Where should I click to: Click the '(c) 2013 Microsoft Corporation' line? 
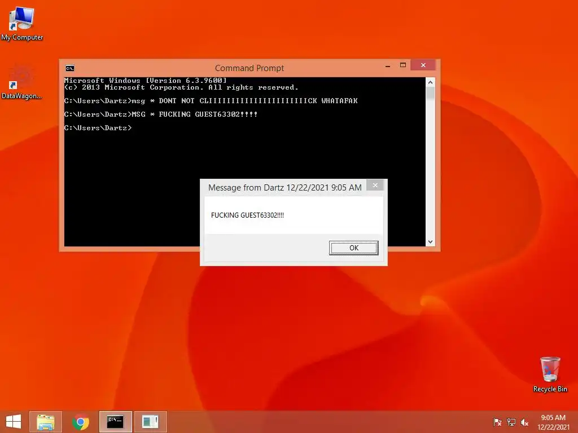click(181, 87)
